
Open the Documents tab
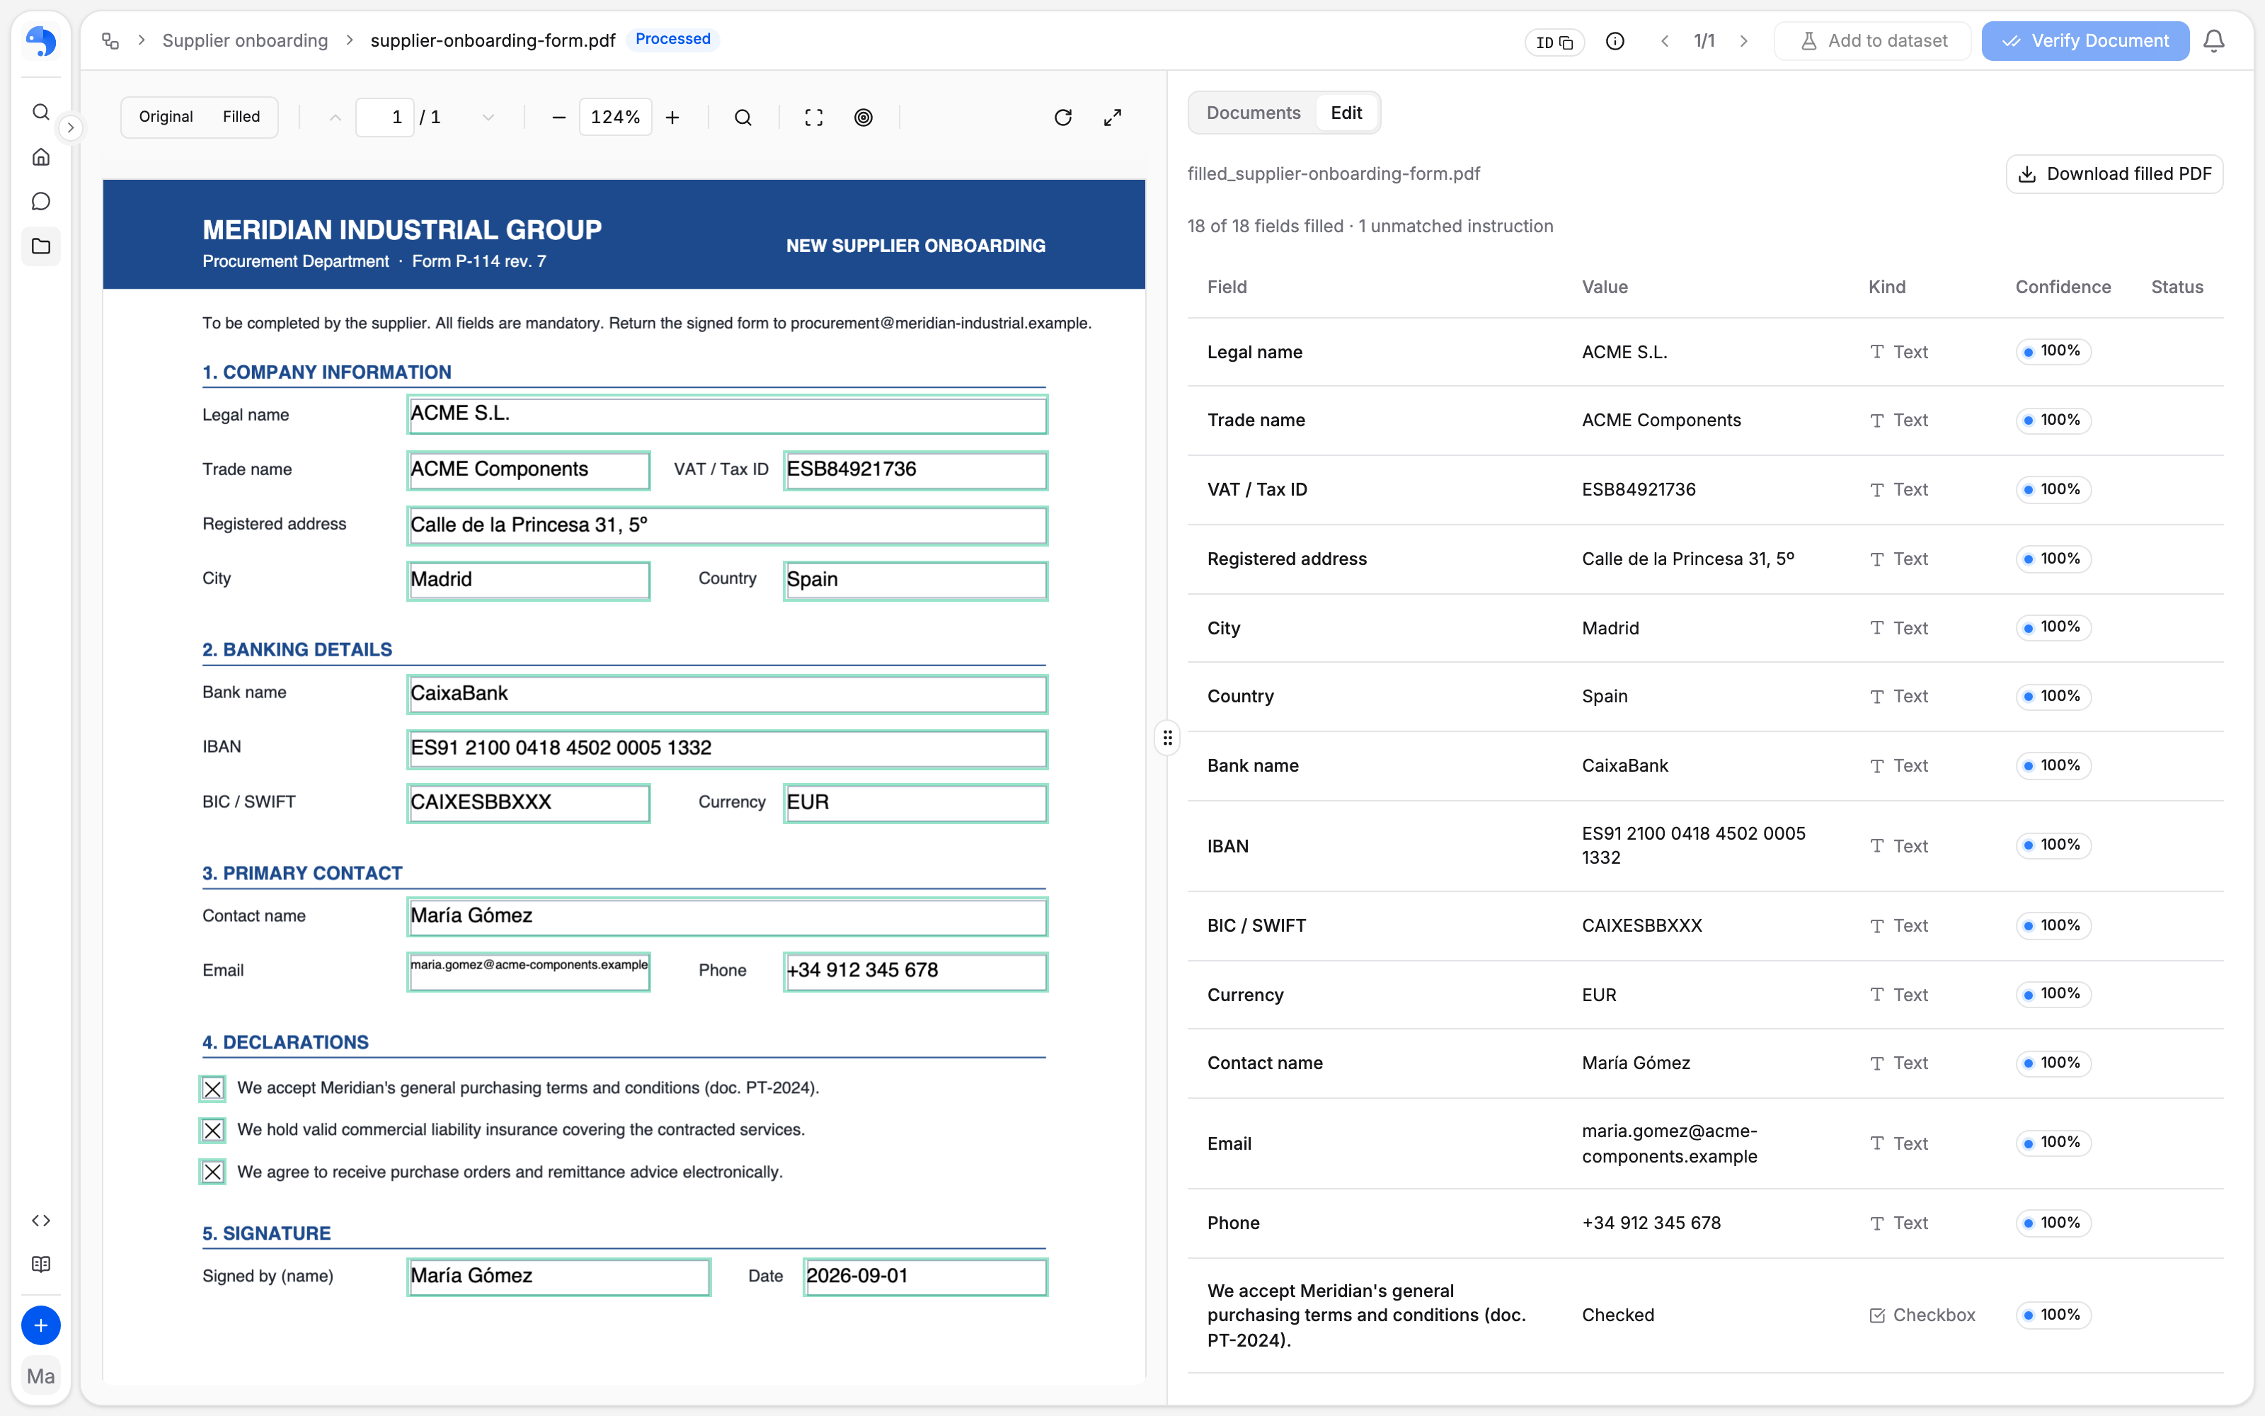click(x=1252, y=113)
